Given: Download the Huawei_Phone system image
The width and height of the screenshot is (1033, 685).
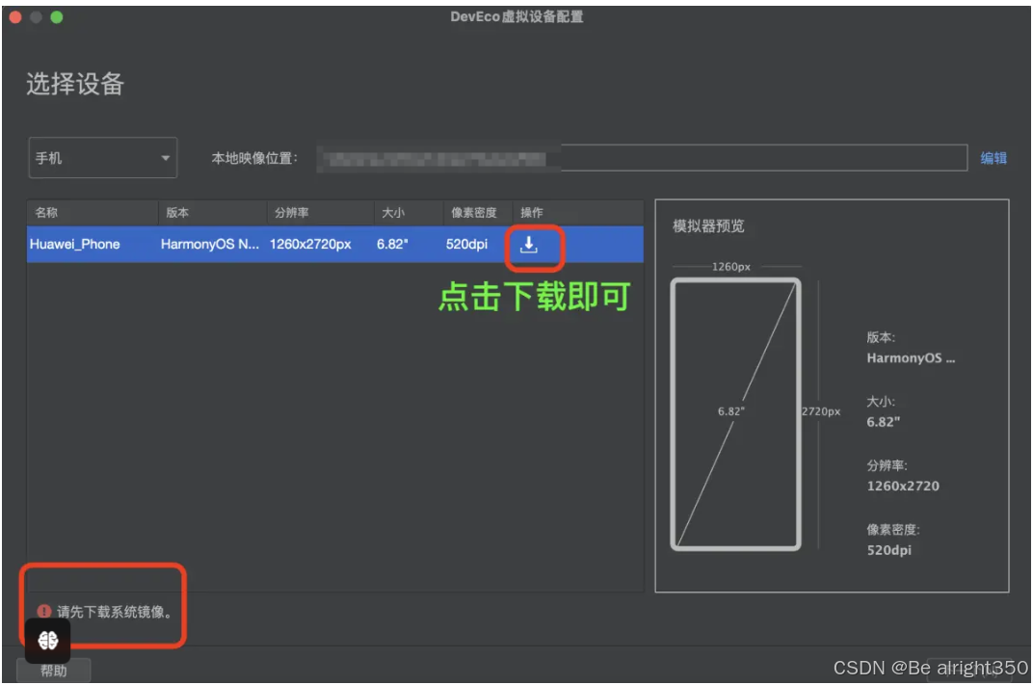Looking at the screenshot, I should click(x=528, y=245).
